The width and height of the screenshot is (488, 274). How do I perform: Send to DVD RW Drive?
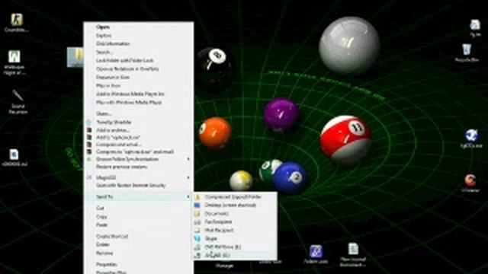[x=223, y=247]
